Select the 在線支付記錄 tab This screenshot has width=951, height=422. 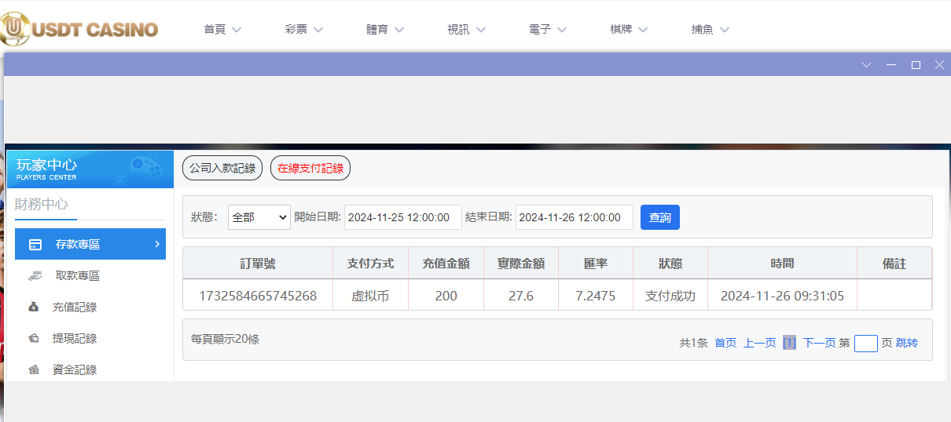coord(310,168)
